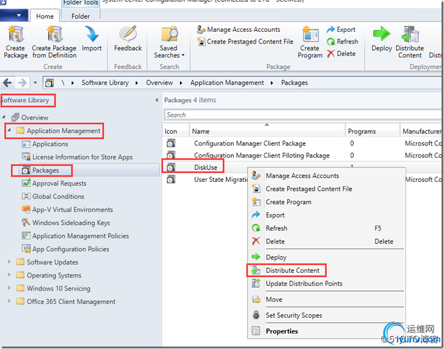
Task: Choose Create Program in context menu
Action: pos(327,202)
